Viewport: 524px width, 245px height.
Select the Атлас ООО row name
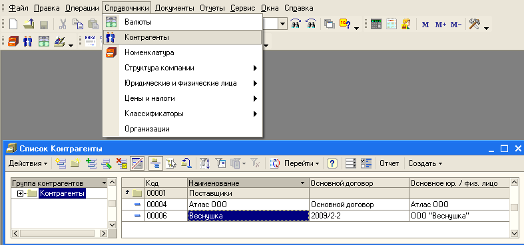coord(208,204)
